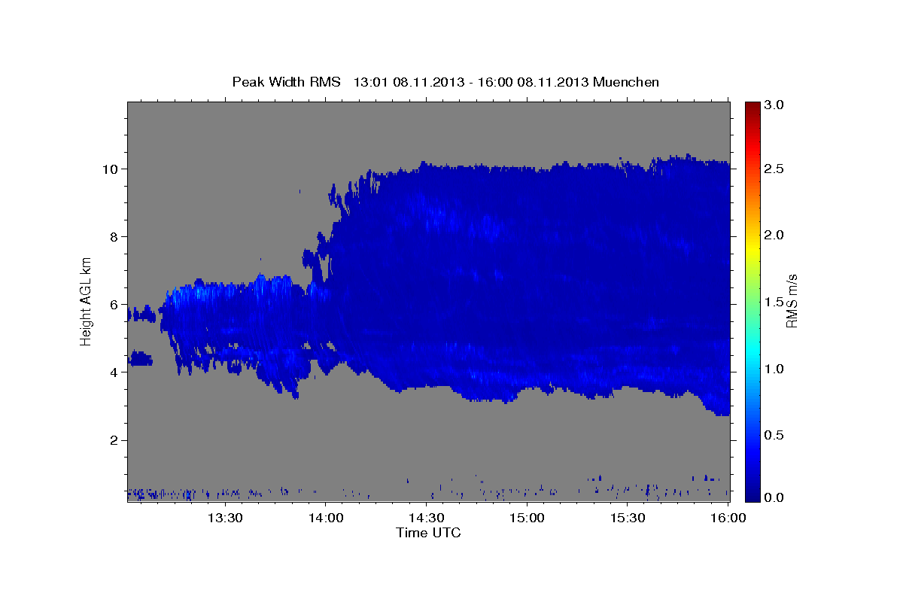This screenshot has width=903, height=602.
Task: Click the colorbar value 1.0
Action: coord(775,369)
